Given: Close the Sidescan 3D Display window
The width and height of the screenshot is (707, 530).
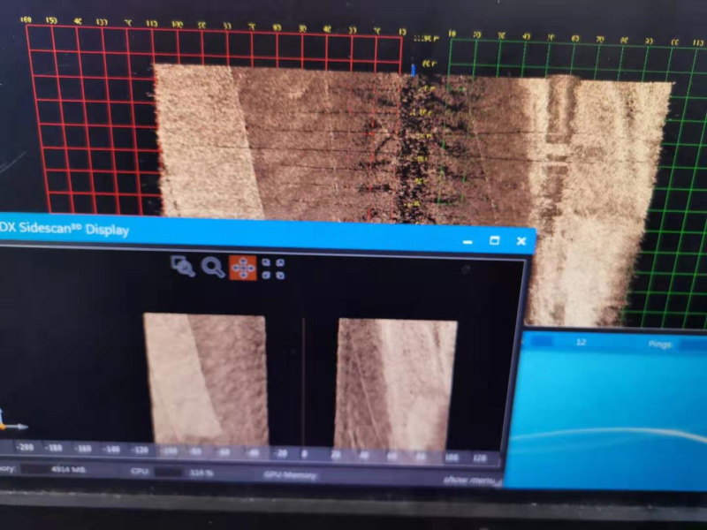Looking at the screenshot, I should click(x=521, y=240).
